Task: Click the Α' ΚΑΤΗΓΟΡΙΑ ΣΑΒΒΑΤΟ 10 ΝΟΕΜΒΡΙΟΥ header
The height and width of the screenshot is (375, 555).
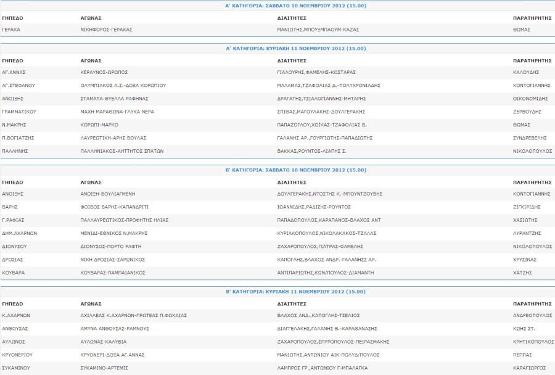Action: [x=295, y=6]
